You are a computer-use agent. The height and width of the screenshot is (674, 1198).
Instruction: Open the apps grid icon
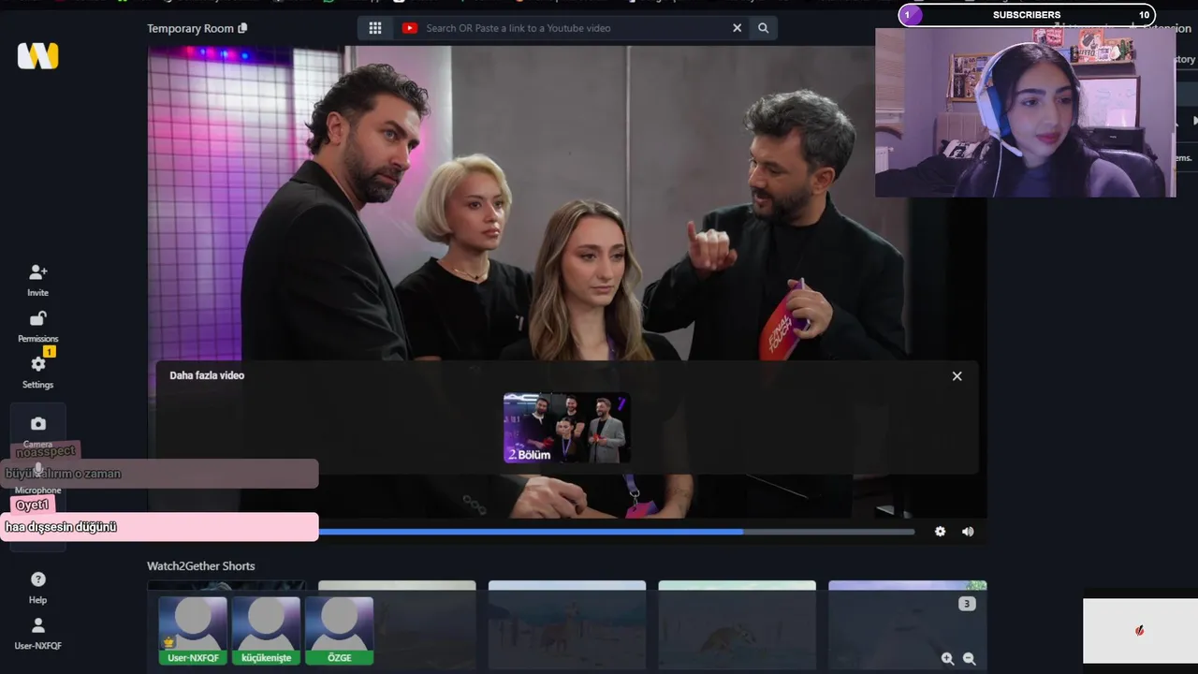(375, 28)
